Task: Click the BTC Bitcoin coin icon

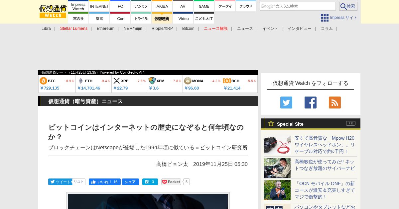Action: coord(43,81)
